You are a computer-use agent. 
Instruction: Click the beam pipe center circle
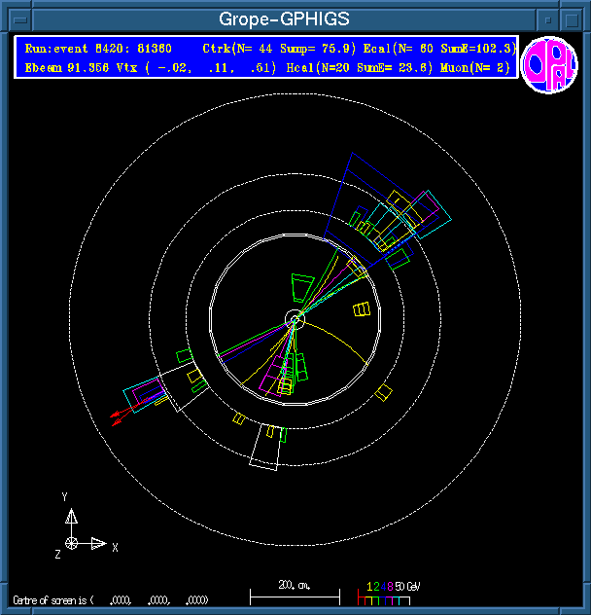pos(295,319)
